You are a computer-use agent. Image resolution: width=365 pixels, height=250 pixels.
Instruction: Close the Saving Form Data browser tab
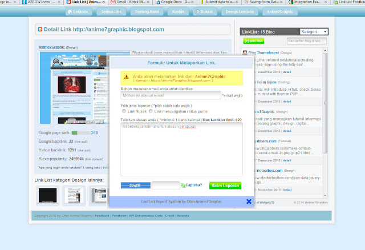point(281,2)
